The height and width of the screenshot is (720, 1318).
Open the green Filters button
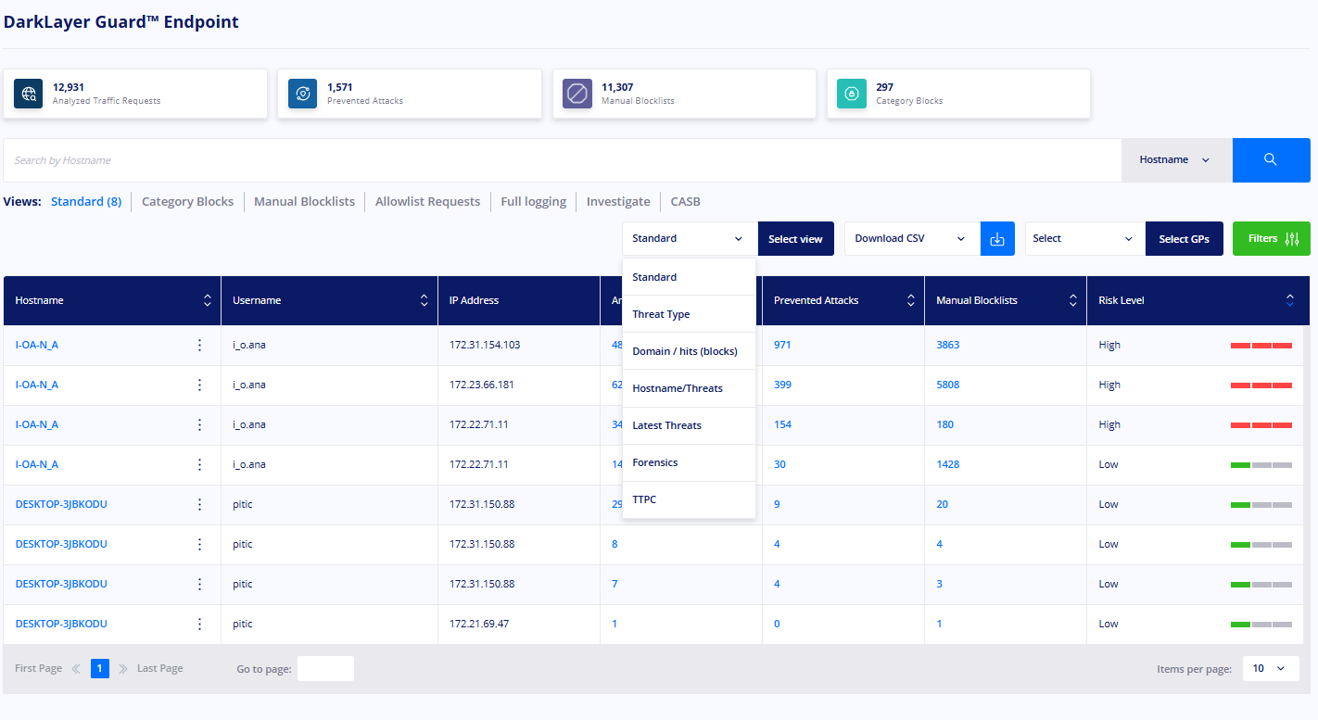[x=1272, y=239]
